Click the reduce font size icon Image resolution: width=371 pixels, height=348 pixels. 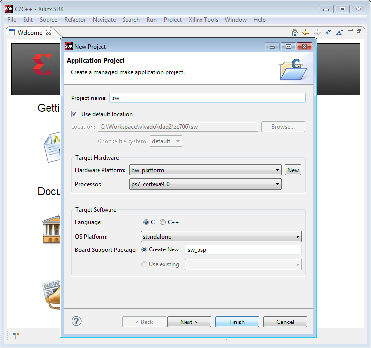[x=328, y=32]
